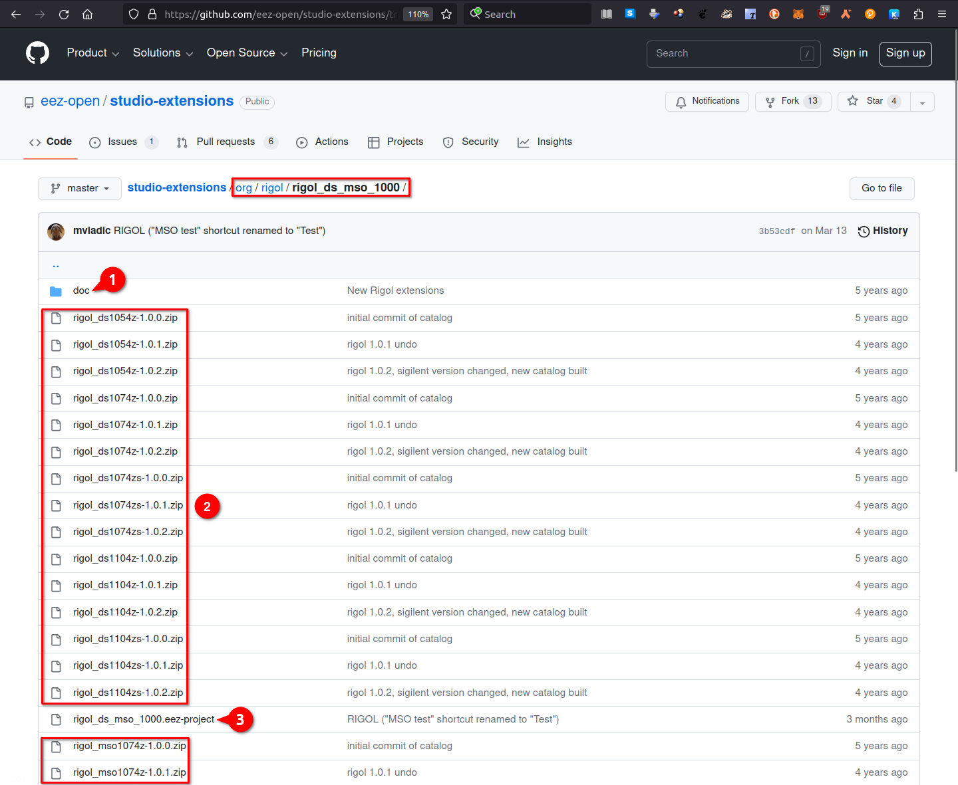Image resolution: width=958 pixels, height=785 pixels.
Task: Click the 110% zoom level indicator
Action: tap(418, 14)
